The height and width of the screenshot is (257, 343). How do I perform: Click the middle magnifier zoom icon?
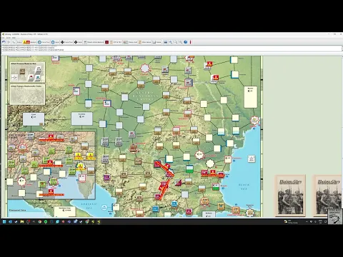point(176,42)
